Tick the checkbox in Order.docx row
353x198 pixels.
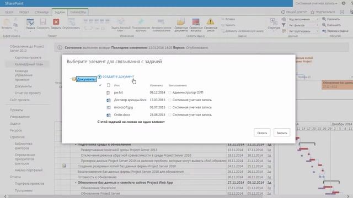(x=170, y=115)
